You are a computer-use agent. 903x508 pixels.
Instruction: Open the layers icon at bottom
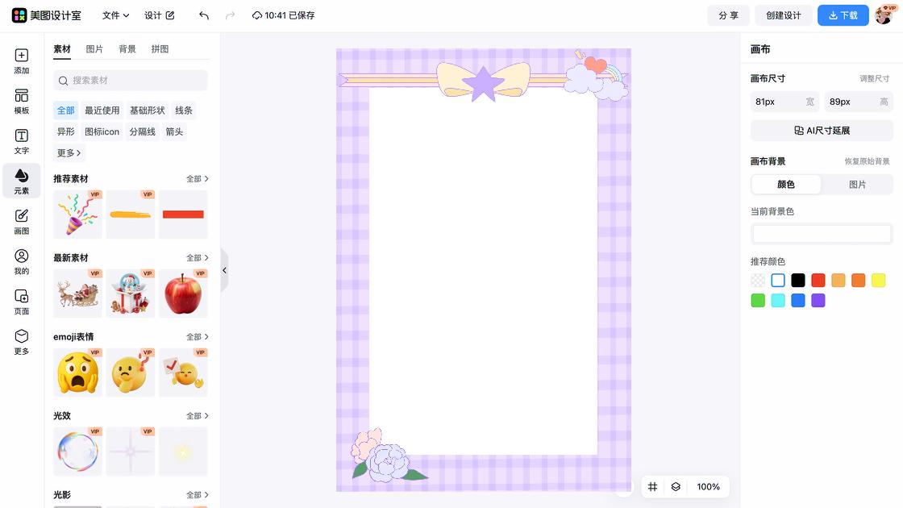click(x=676, y=487)
